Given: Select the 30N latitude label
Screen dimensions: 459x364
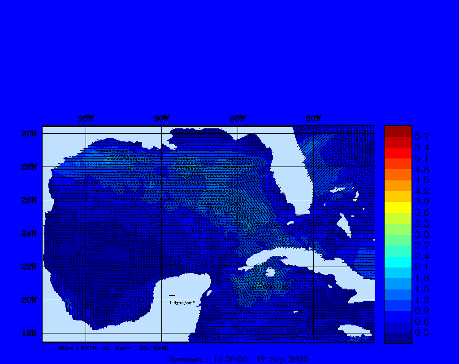Looking at the screenshot, I should point(29,134).
